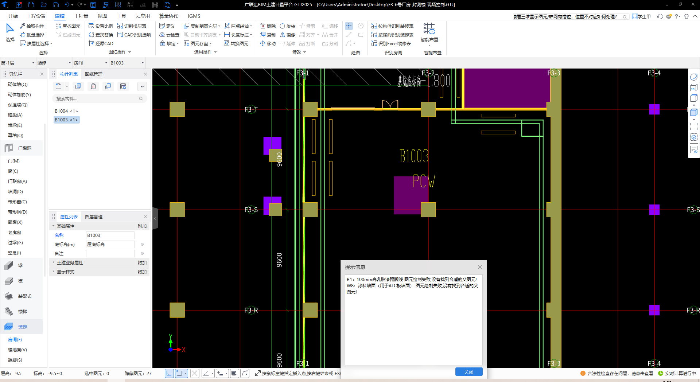Click the 名称 field containing B1003

coord(110,235)
